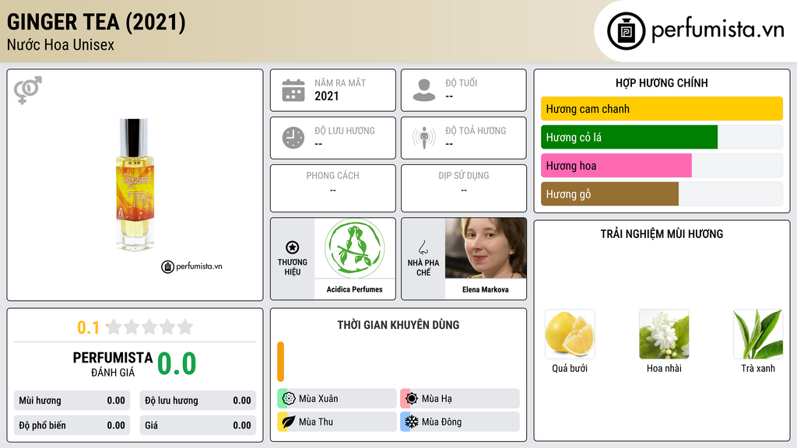This screenshot has width=797, height=448.
Task: Open the Ginger Tea bottle image
Action: coord(134,185)
